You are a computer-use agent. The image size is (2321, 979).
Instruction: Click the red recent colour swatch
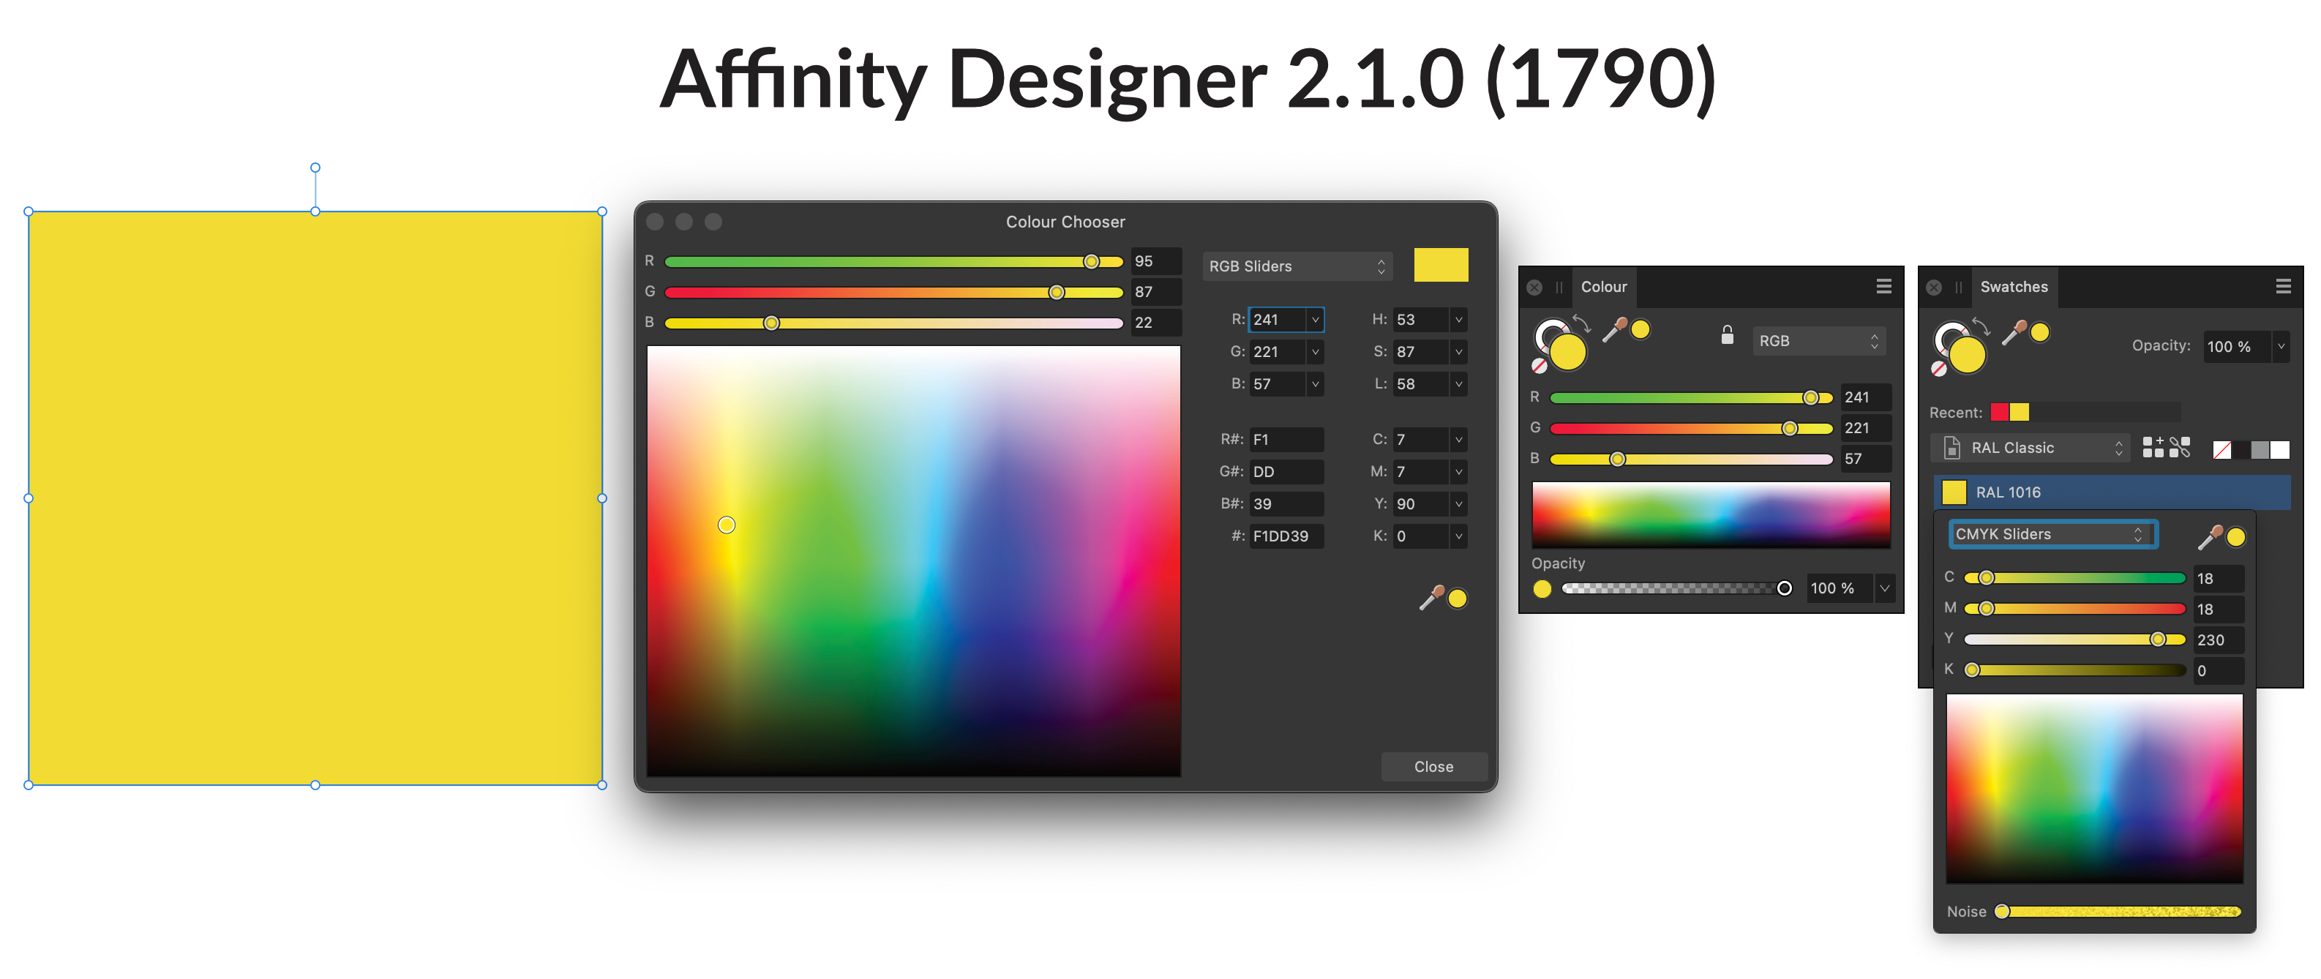[1999, 413]
